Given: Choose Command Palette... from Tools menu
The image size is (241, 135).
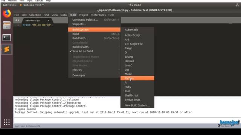Looking at the screenshot, I should tap(95, 20).
